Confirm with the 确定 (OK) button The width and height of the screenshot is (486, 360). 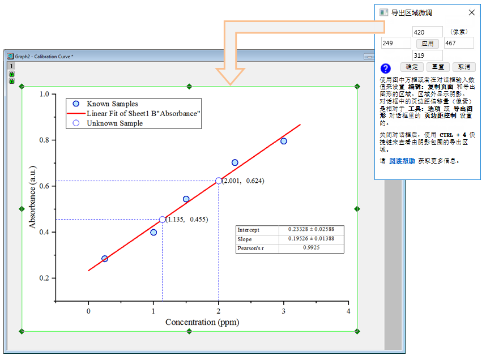[x=412, y=67]
